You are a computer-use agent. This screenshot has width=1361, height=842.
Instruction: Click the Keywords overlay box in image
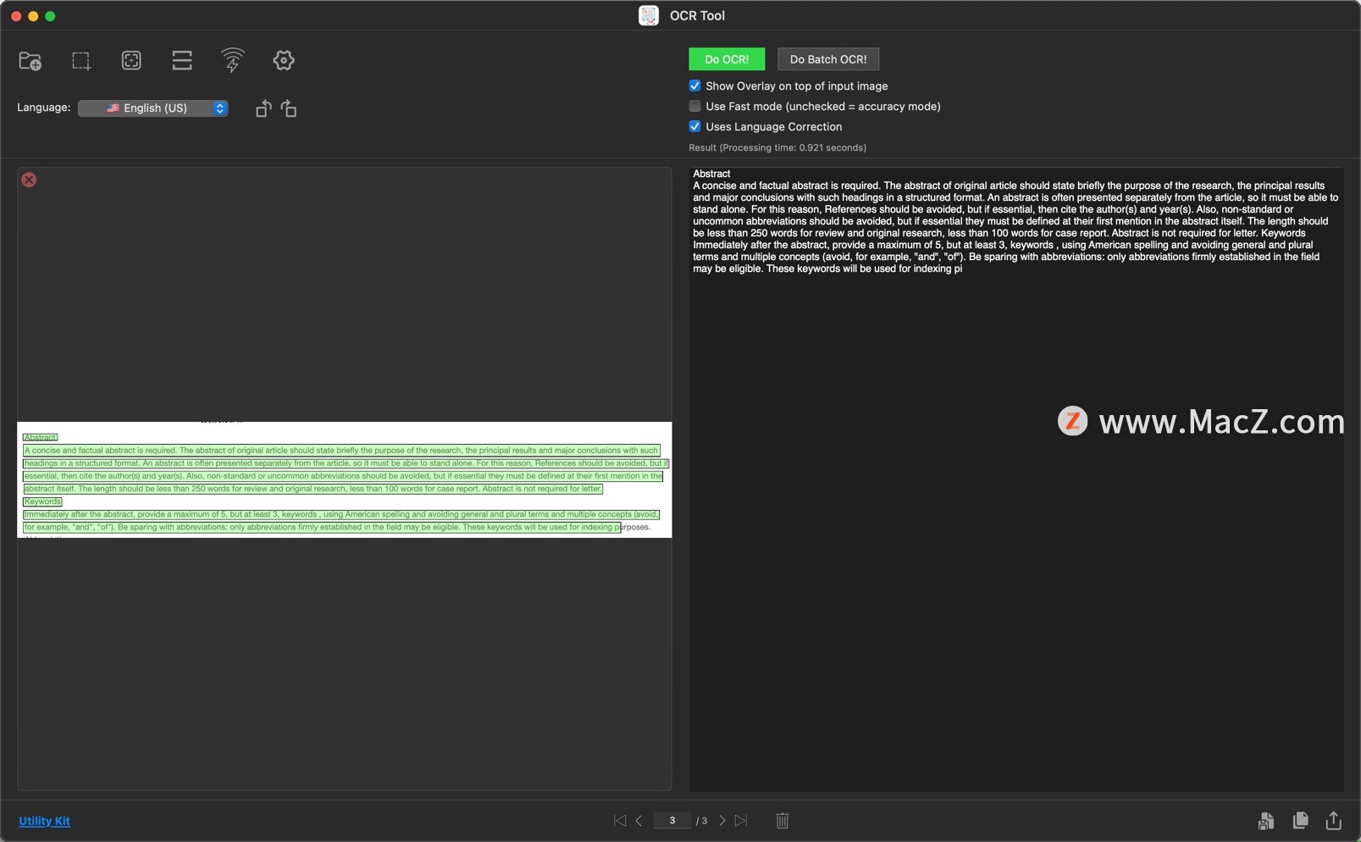point(42,501)
